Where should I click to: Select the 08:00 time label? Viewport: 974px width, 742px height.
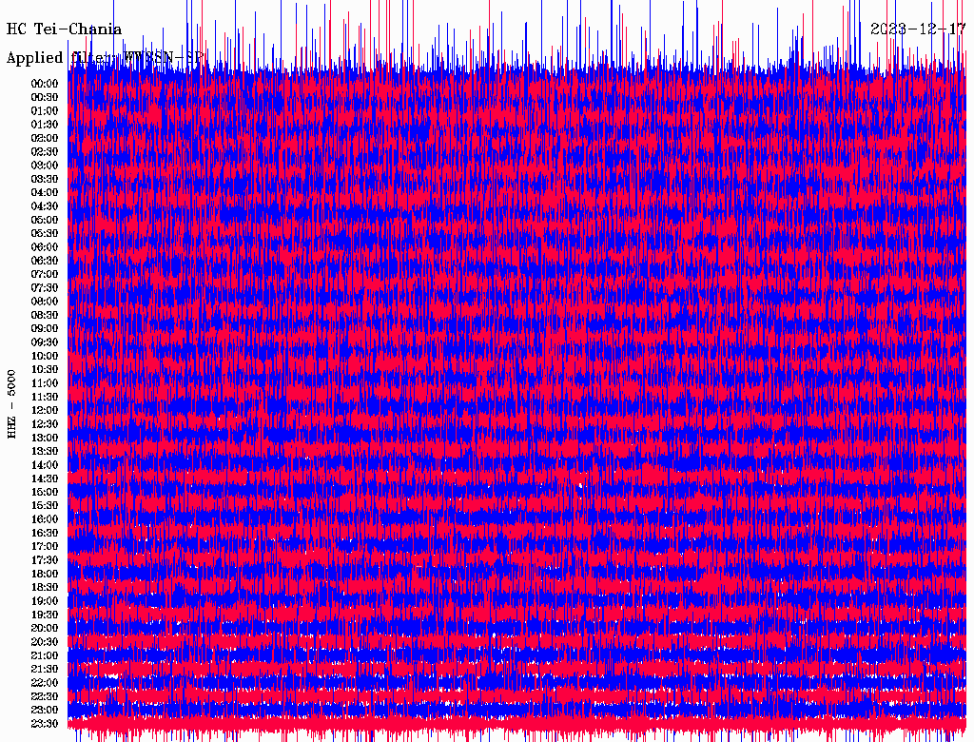(x=45, y=302)
